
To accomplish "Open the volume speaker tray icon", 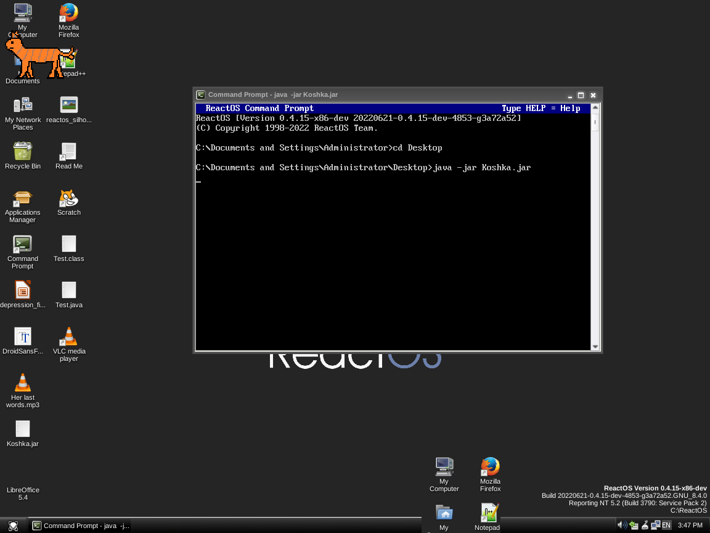I will 621,525.
